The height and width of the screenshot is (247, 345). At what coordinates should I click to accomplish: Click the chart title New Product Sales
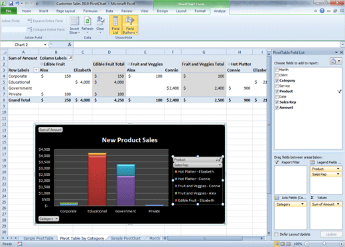point(130,140)
